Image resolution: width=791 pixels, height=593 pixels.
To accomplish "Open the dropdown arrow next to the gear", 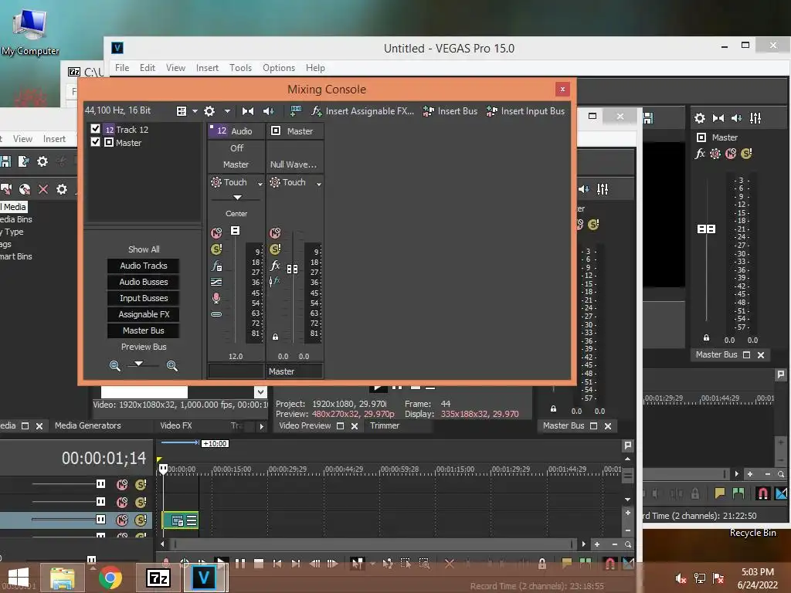I will 227,111.
